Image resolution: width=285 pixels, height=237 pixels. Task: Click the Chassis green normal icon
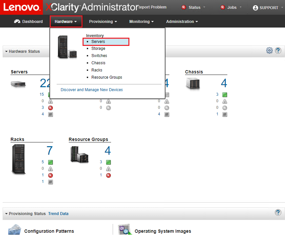tap(225, 95)
